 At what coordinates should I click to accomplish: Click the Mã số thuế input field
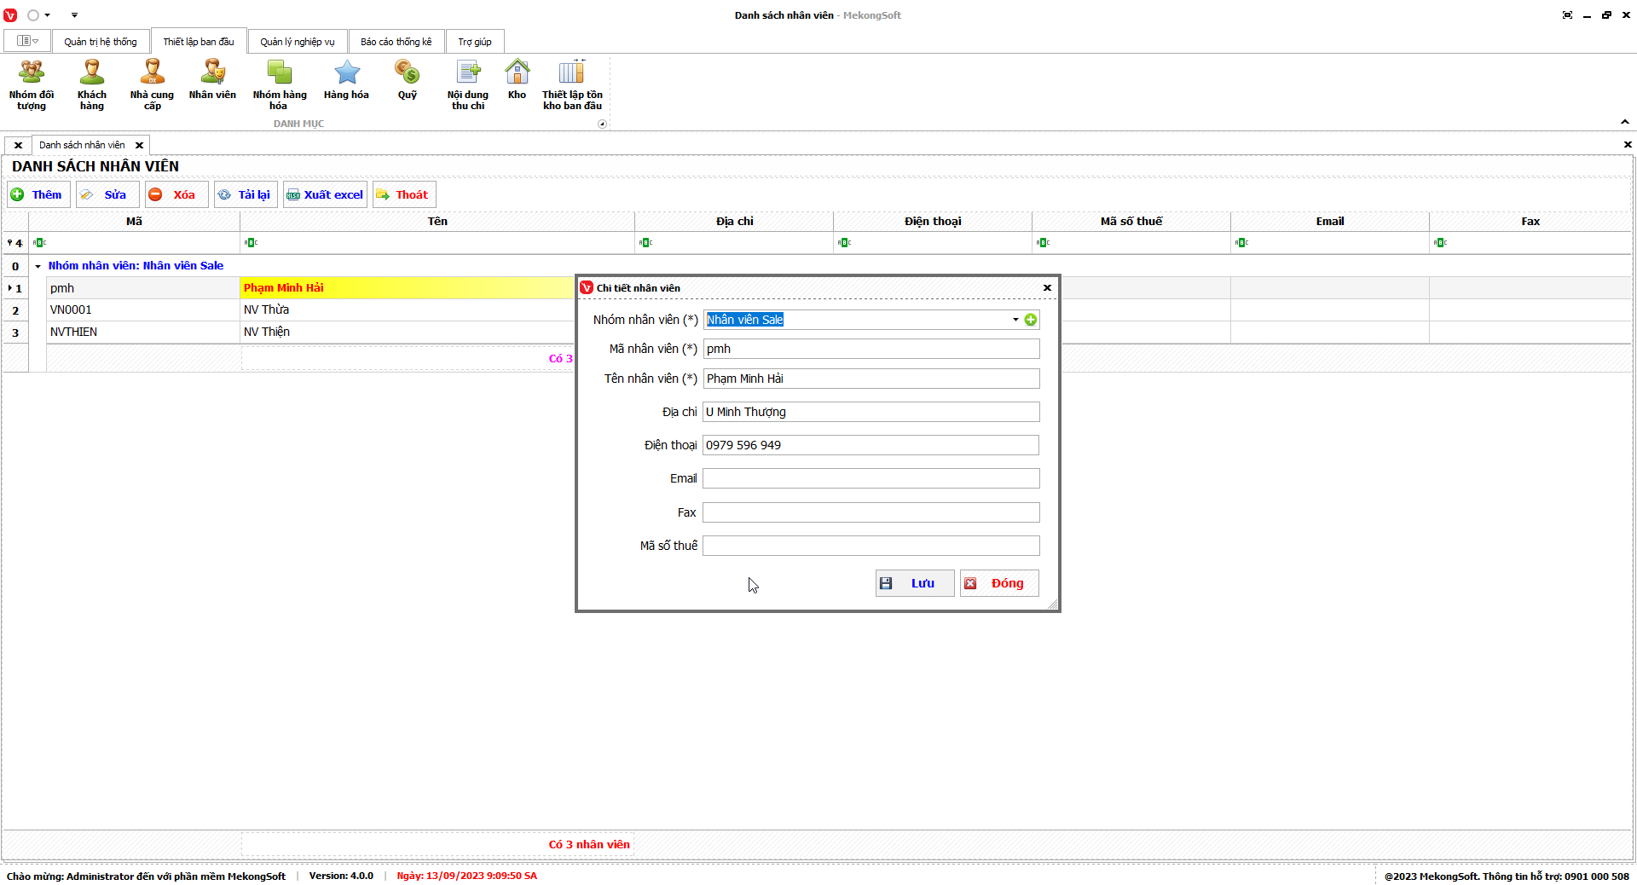pyautogui.click(x=871, y=546)
